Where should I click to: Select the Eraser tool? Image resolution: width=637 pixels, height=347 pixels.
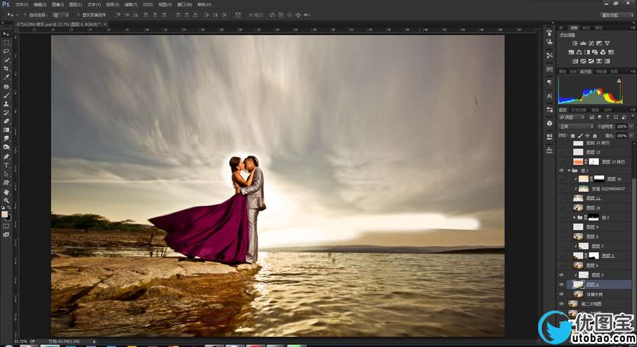pyautogui.click(x=6, y=121)
